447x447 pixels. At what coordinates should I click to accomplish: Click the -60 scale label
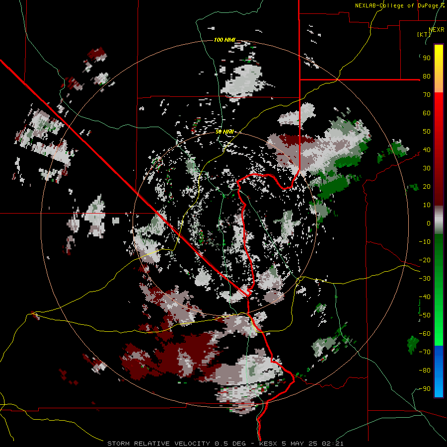[x=425, y=334]
